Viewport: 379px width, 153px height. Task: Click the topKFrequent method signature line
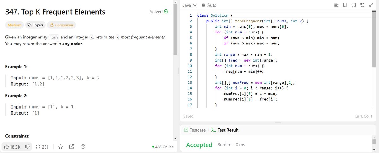click(x=257, y=21)
